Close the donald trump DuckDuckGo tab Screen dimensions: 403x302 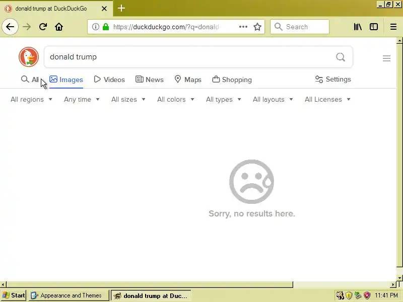(x=104, y=9)
